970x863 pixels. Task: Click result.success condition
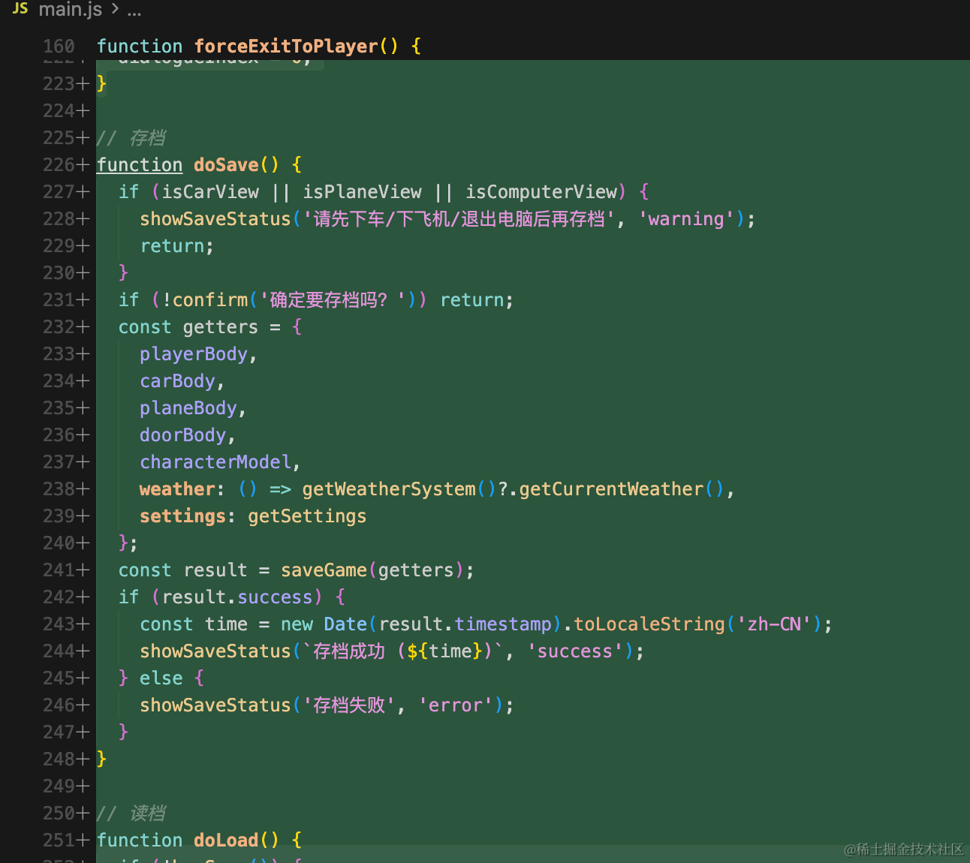tap(237, 597)
